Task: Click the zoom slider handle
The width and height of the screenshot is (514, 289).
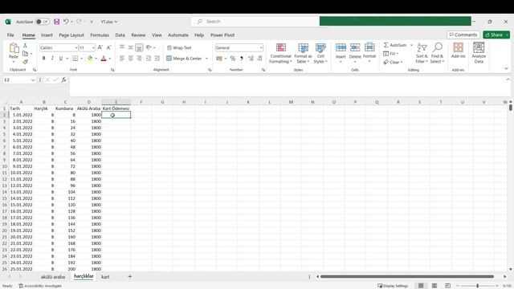Action: [478, 286]
